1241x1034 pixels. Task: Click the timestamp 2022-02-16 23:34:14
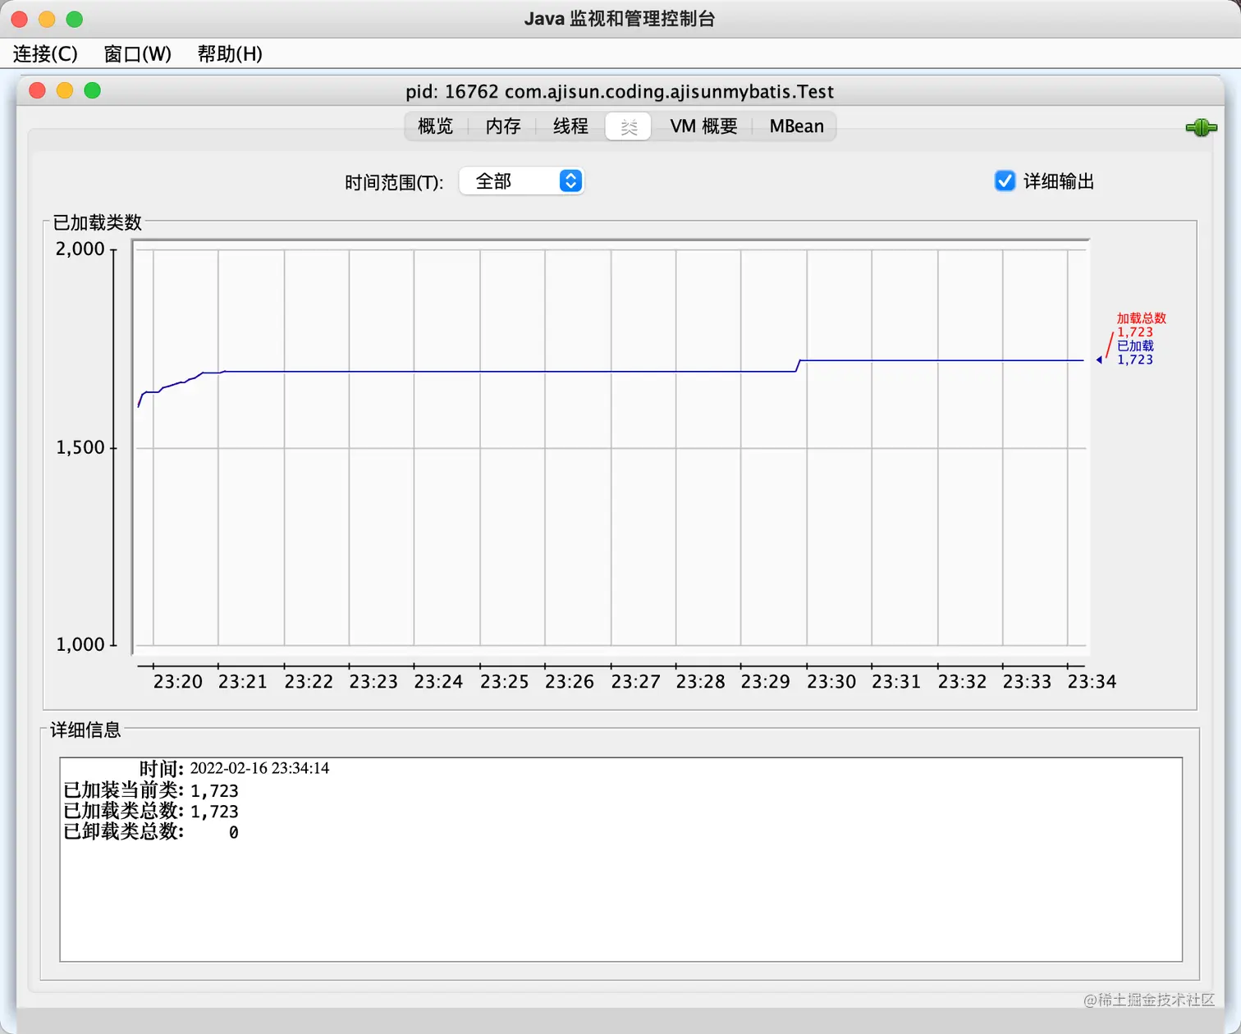coord(259,768)
